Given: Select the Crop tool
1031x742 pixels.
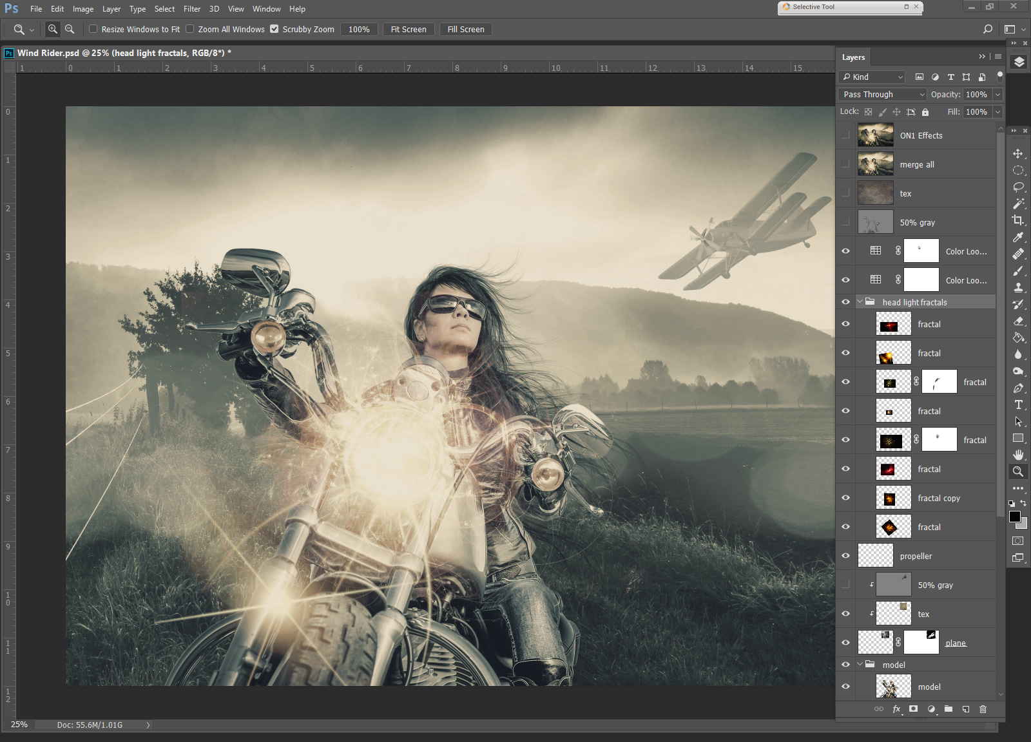Looking at the screenshot, I should (1018, 220).
